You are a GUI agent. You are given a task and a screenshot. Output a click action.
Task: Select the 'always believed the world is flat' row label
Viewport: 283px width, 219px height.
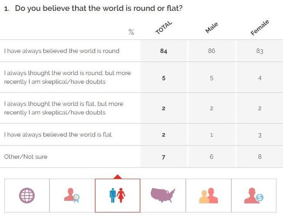[x=58, y=135]
